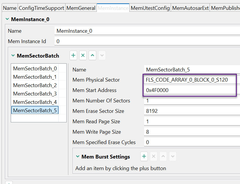Screen dimensions: 240x184
Task: Add a Mem Burst Settings item
Action: click(x=144, y=156)
